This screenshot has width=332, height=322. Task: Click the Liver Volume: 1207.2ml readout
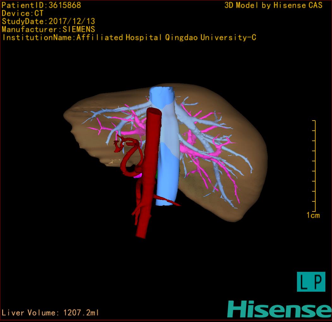point(50,313)
